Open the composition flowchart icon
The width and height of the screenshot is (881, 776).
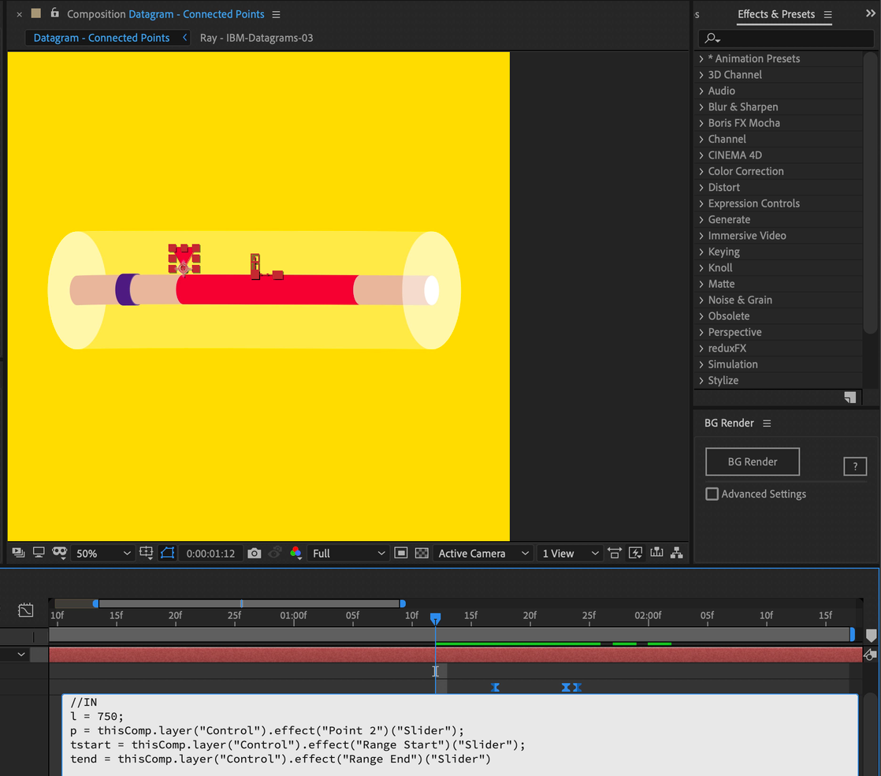click(x=676, y=554)
